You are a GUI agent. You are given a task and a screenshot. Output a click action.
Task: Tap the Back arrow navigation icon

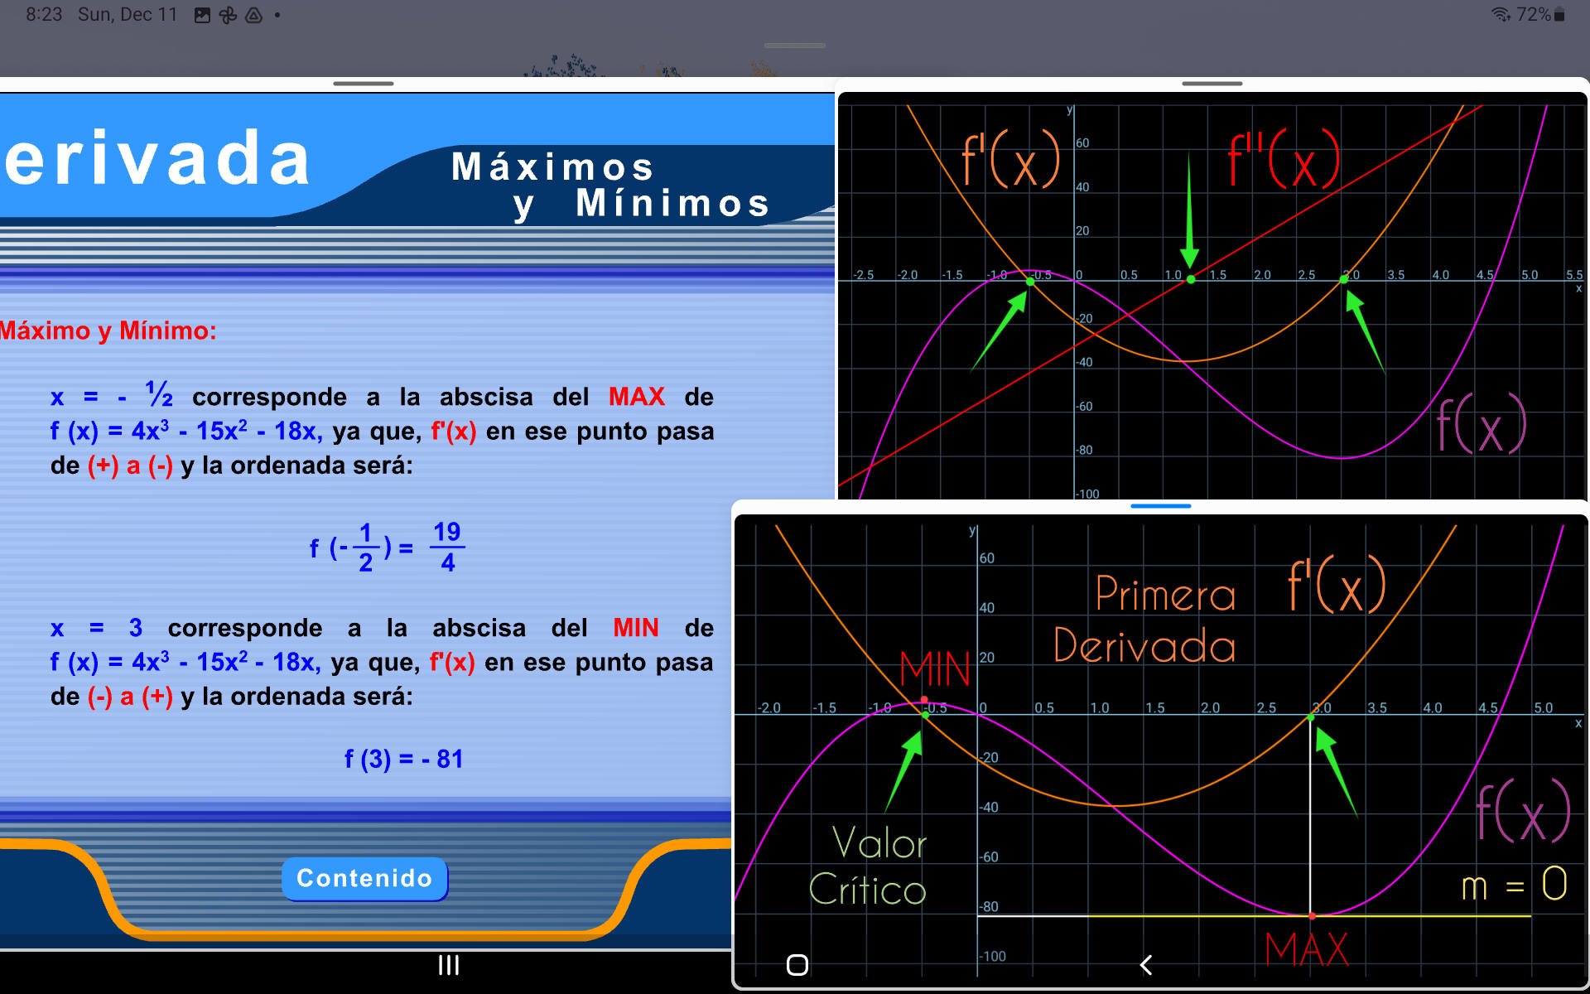(1145, 965)
